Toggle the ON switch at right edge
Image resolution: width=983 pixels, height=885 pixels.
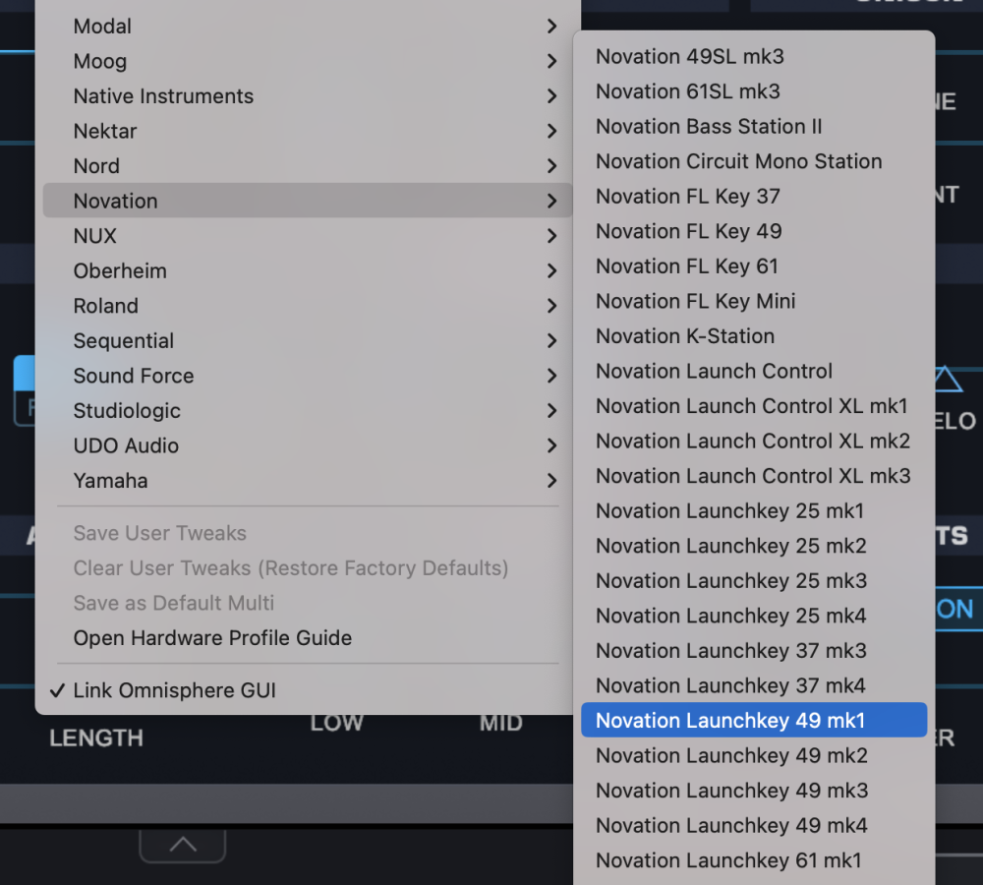coord(954,609)
